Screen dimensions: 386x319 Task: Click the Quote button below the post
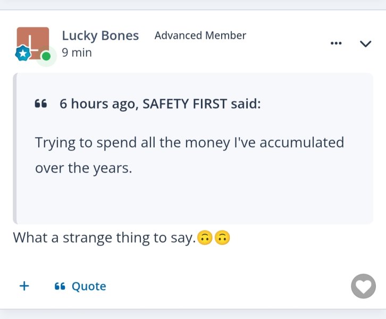click(88, 287)
